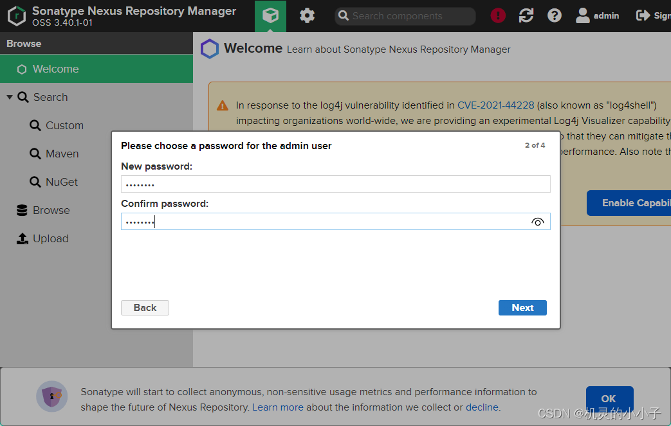Click the Back button in dialog
Screen dimensions: 671x426
(x=145, y=308)
